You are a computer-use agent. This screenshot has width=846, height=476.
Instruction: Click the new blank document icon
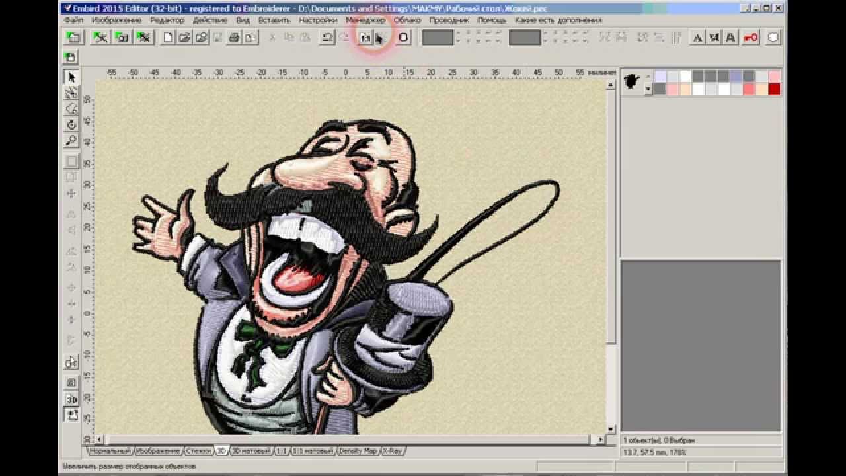point(168,38)
